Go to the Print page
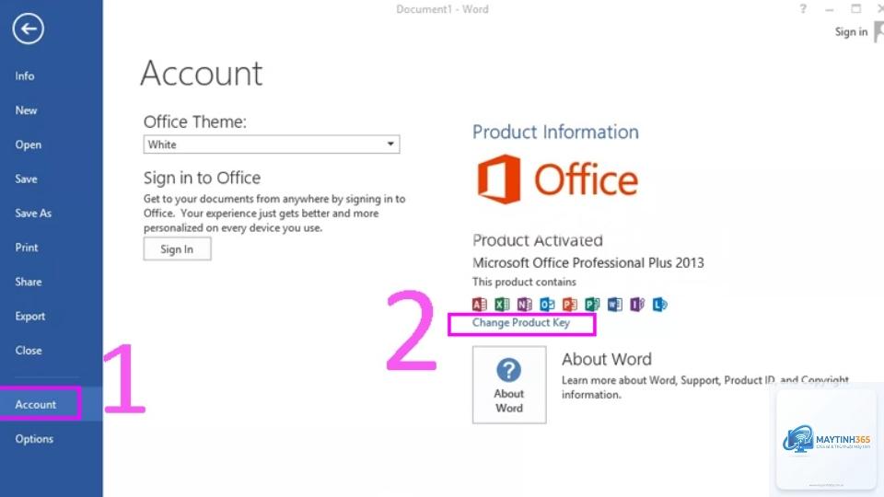 [x=27, y=248]
